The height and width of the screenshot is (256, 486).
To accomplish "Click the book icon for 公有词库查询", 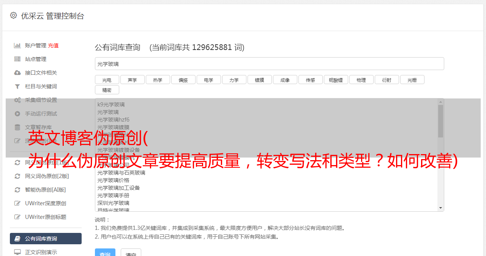I will tap(17, 239).
